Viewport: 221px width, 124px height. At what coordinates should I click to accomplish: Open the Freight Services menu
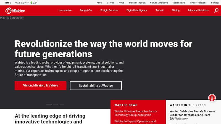click(109, 10)
